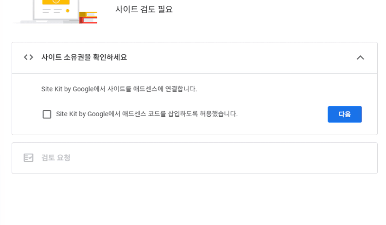This screenshot has height=225, width=386.
Task: Click the 검토 요청 checklist icon
Action: tap(28, 158)
